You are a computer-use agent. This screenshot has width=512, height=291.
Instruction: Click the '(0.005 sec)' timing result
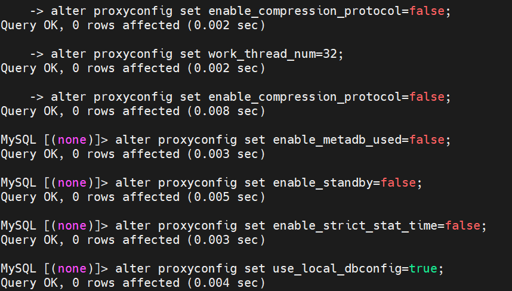coord(226,197)
